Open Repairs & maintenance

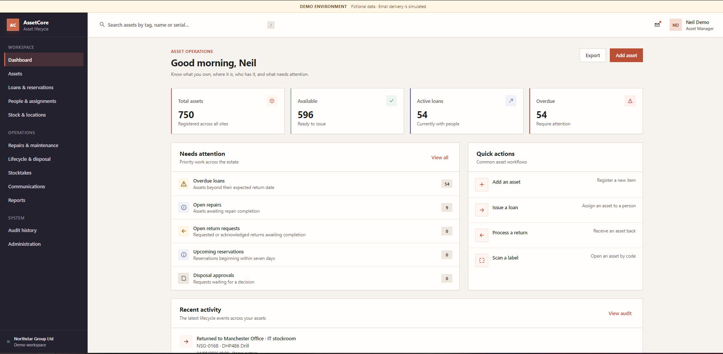(x=44, y=145)
